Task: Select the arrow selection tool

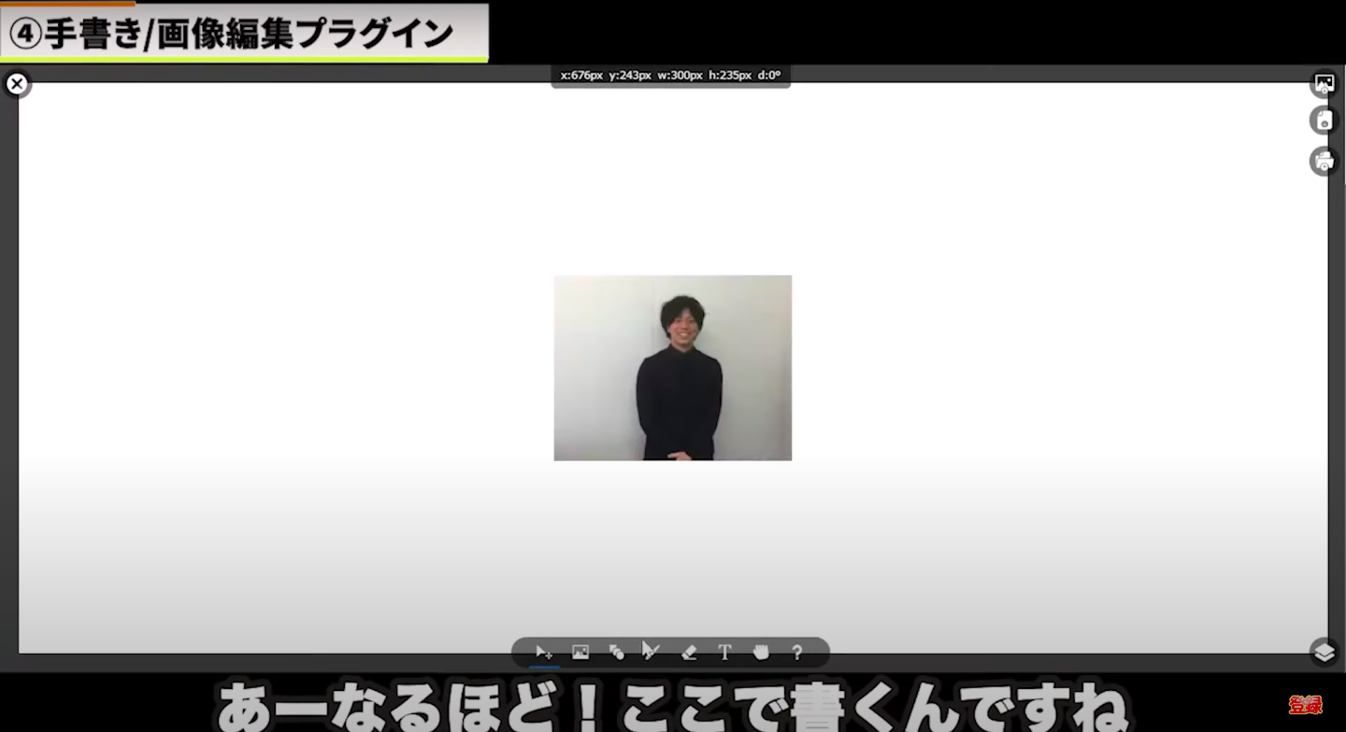Action: pos(544,653)
